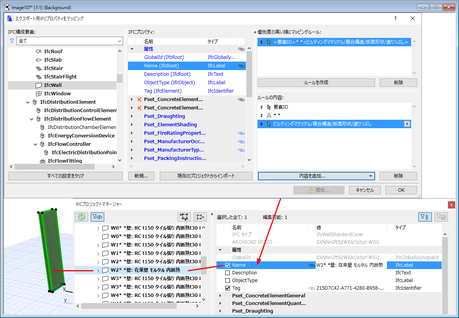This screenshot has height=318, width=459.
Task: Select IfcStairFlight in the element tree
Action: tap(60, 77)
